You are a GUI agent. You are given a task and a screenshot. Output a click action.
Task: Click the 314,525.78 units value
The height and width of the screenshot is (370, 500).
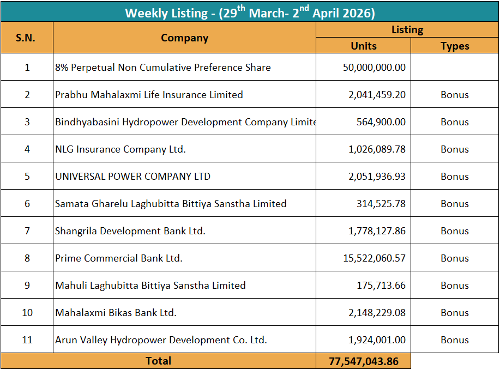click(381, 204)
